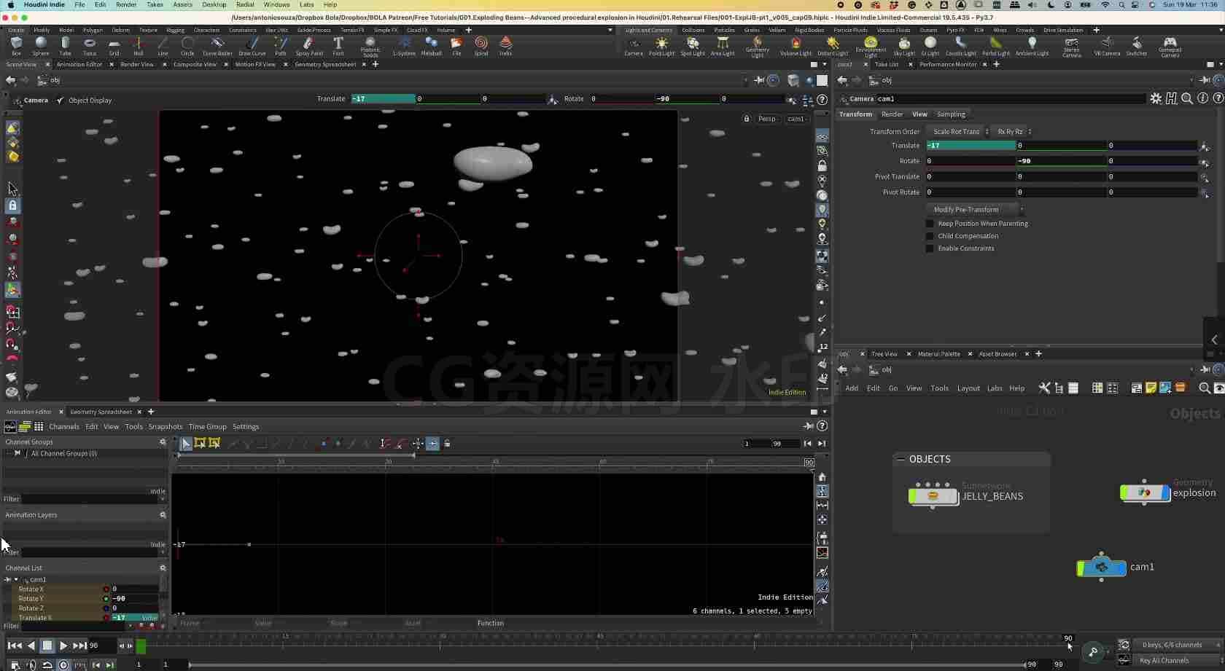Add a Sky Light from the shelf
1225x671 pixels.
[904, 46]
